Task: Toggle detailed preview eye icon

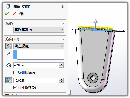Action: click(x=22, y=14)
